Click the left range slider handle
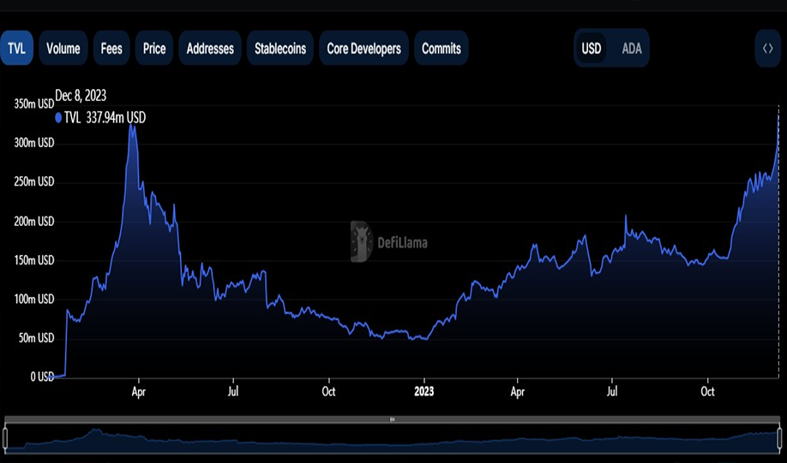The image size is (787, 463). 5,437
